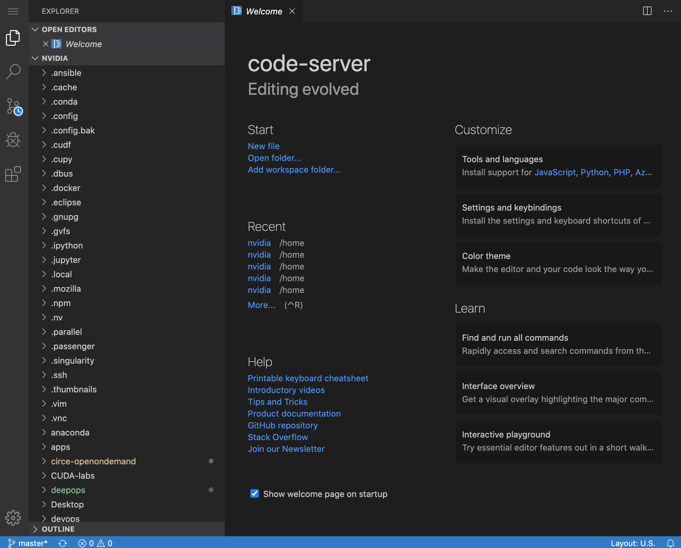The image size is (681, 548).
Task: Select the .vnc folder row
Action: [x=127, y=418]
